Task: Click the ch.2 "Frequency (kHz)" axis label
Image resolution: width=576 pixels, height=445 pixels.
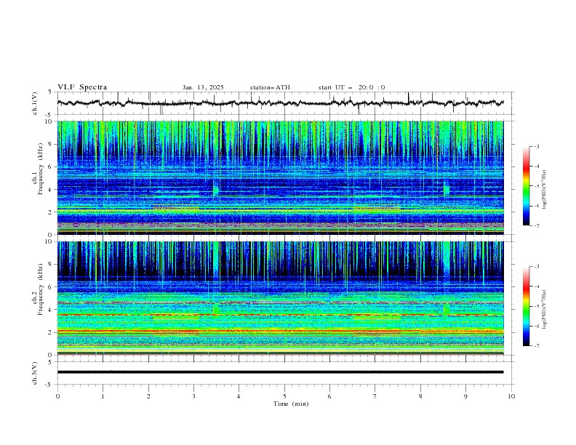Action: click(41, 289)
